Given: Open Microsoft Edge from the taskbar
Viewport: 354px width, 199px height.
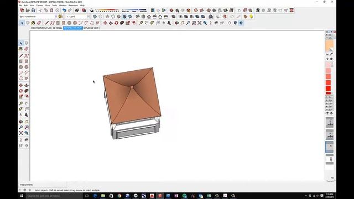Looking at the screenshot, I should click(x=95, y=196).
